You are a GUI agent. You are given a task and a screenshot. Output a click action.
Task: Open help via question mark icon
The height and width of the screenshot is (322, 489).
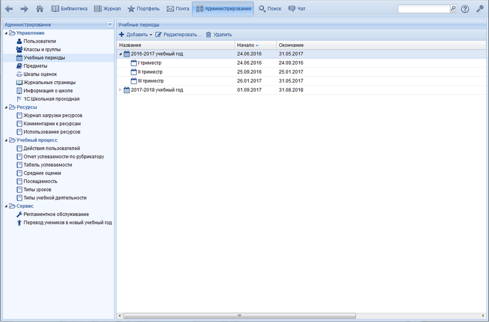point(465,9)
